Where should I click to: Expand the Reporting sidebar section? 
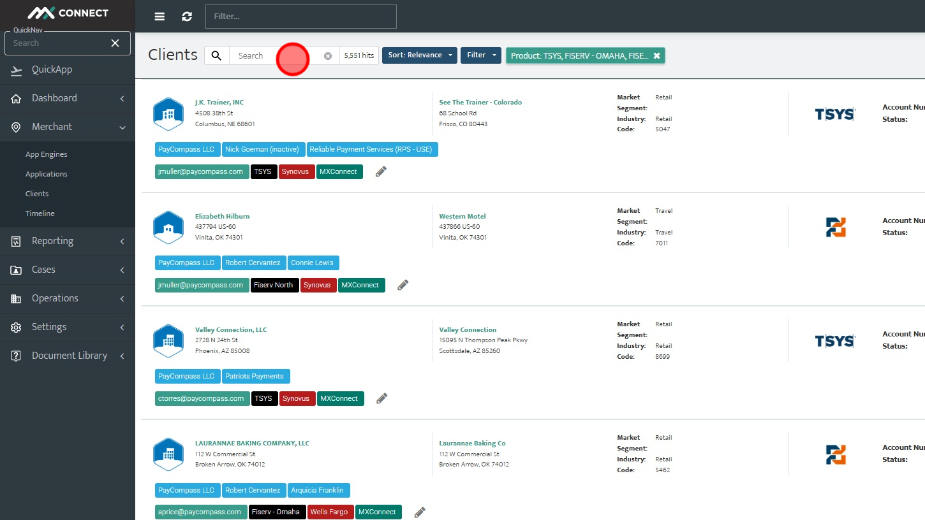tap(68, 241)
